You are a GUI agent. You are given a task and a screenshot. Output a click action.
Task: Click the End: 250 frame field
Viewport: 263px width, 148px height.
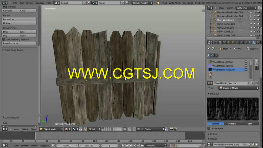click(x=89, y=145)
